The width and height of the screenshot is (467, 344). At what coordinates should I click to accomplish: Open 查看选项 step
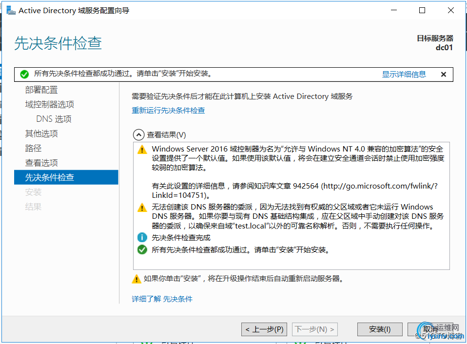click(x=41, y=163)
